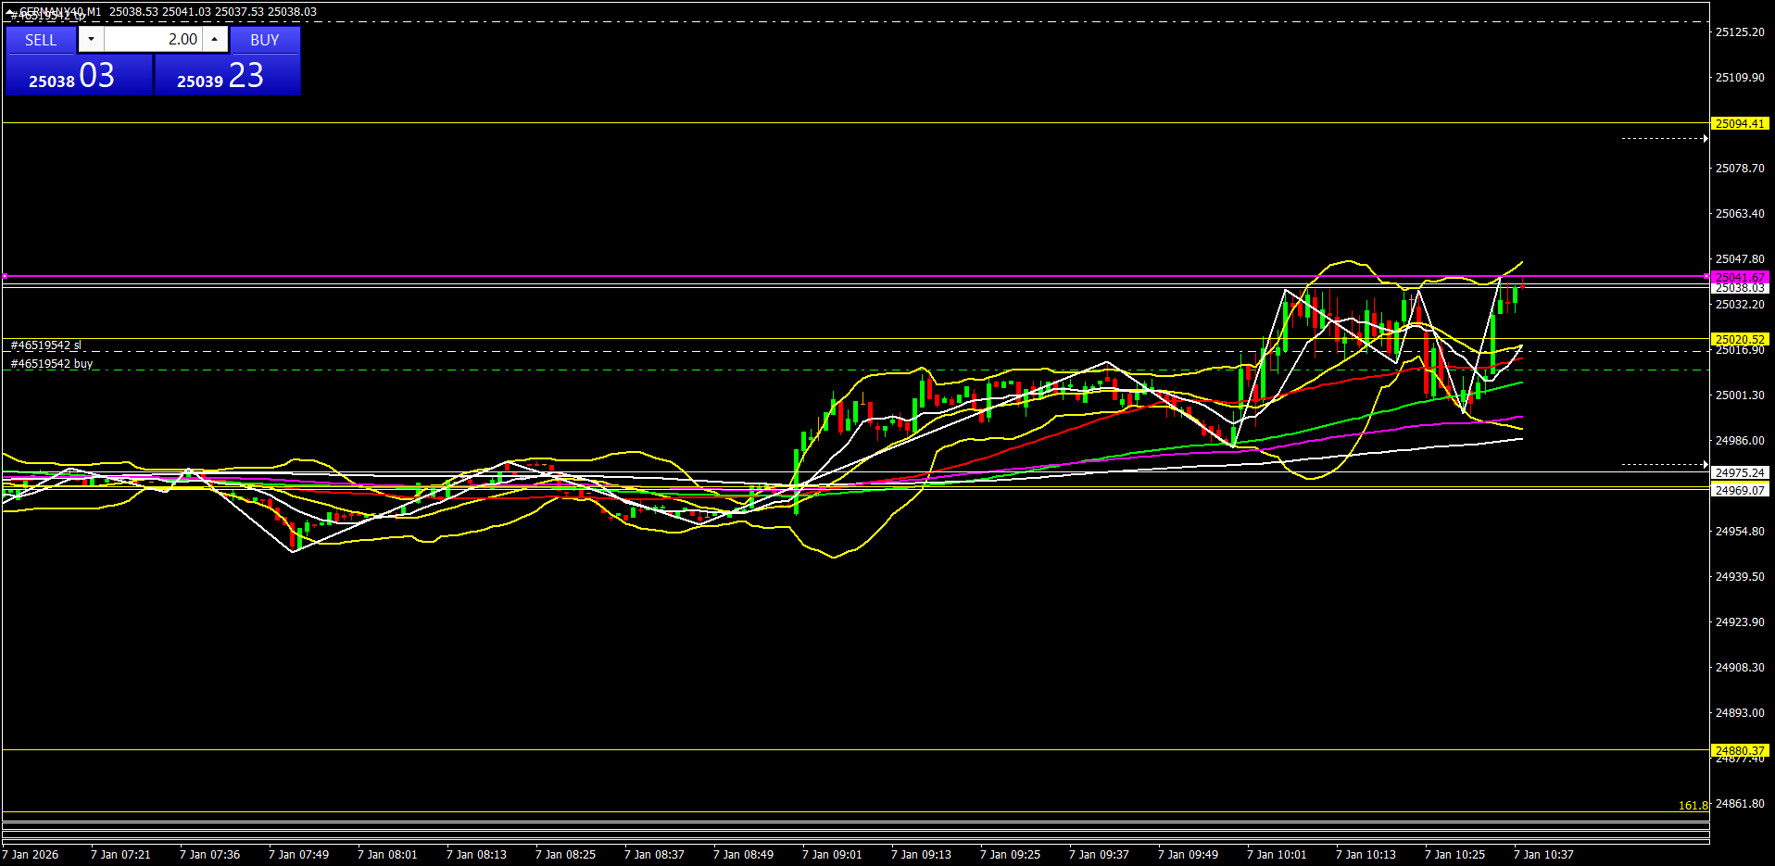Click the SELL button in trading panel
This screenshot has width=1775, height=866.
coord(41,40)
